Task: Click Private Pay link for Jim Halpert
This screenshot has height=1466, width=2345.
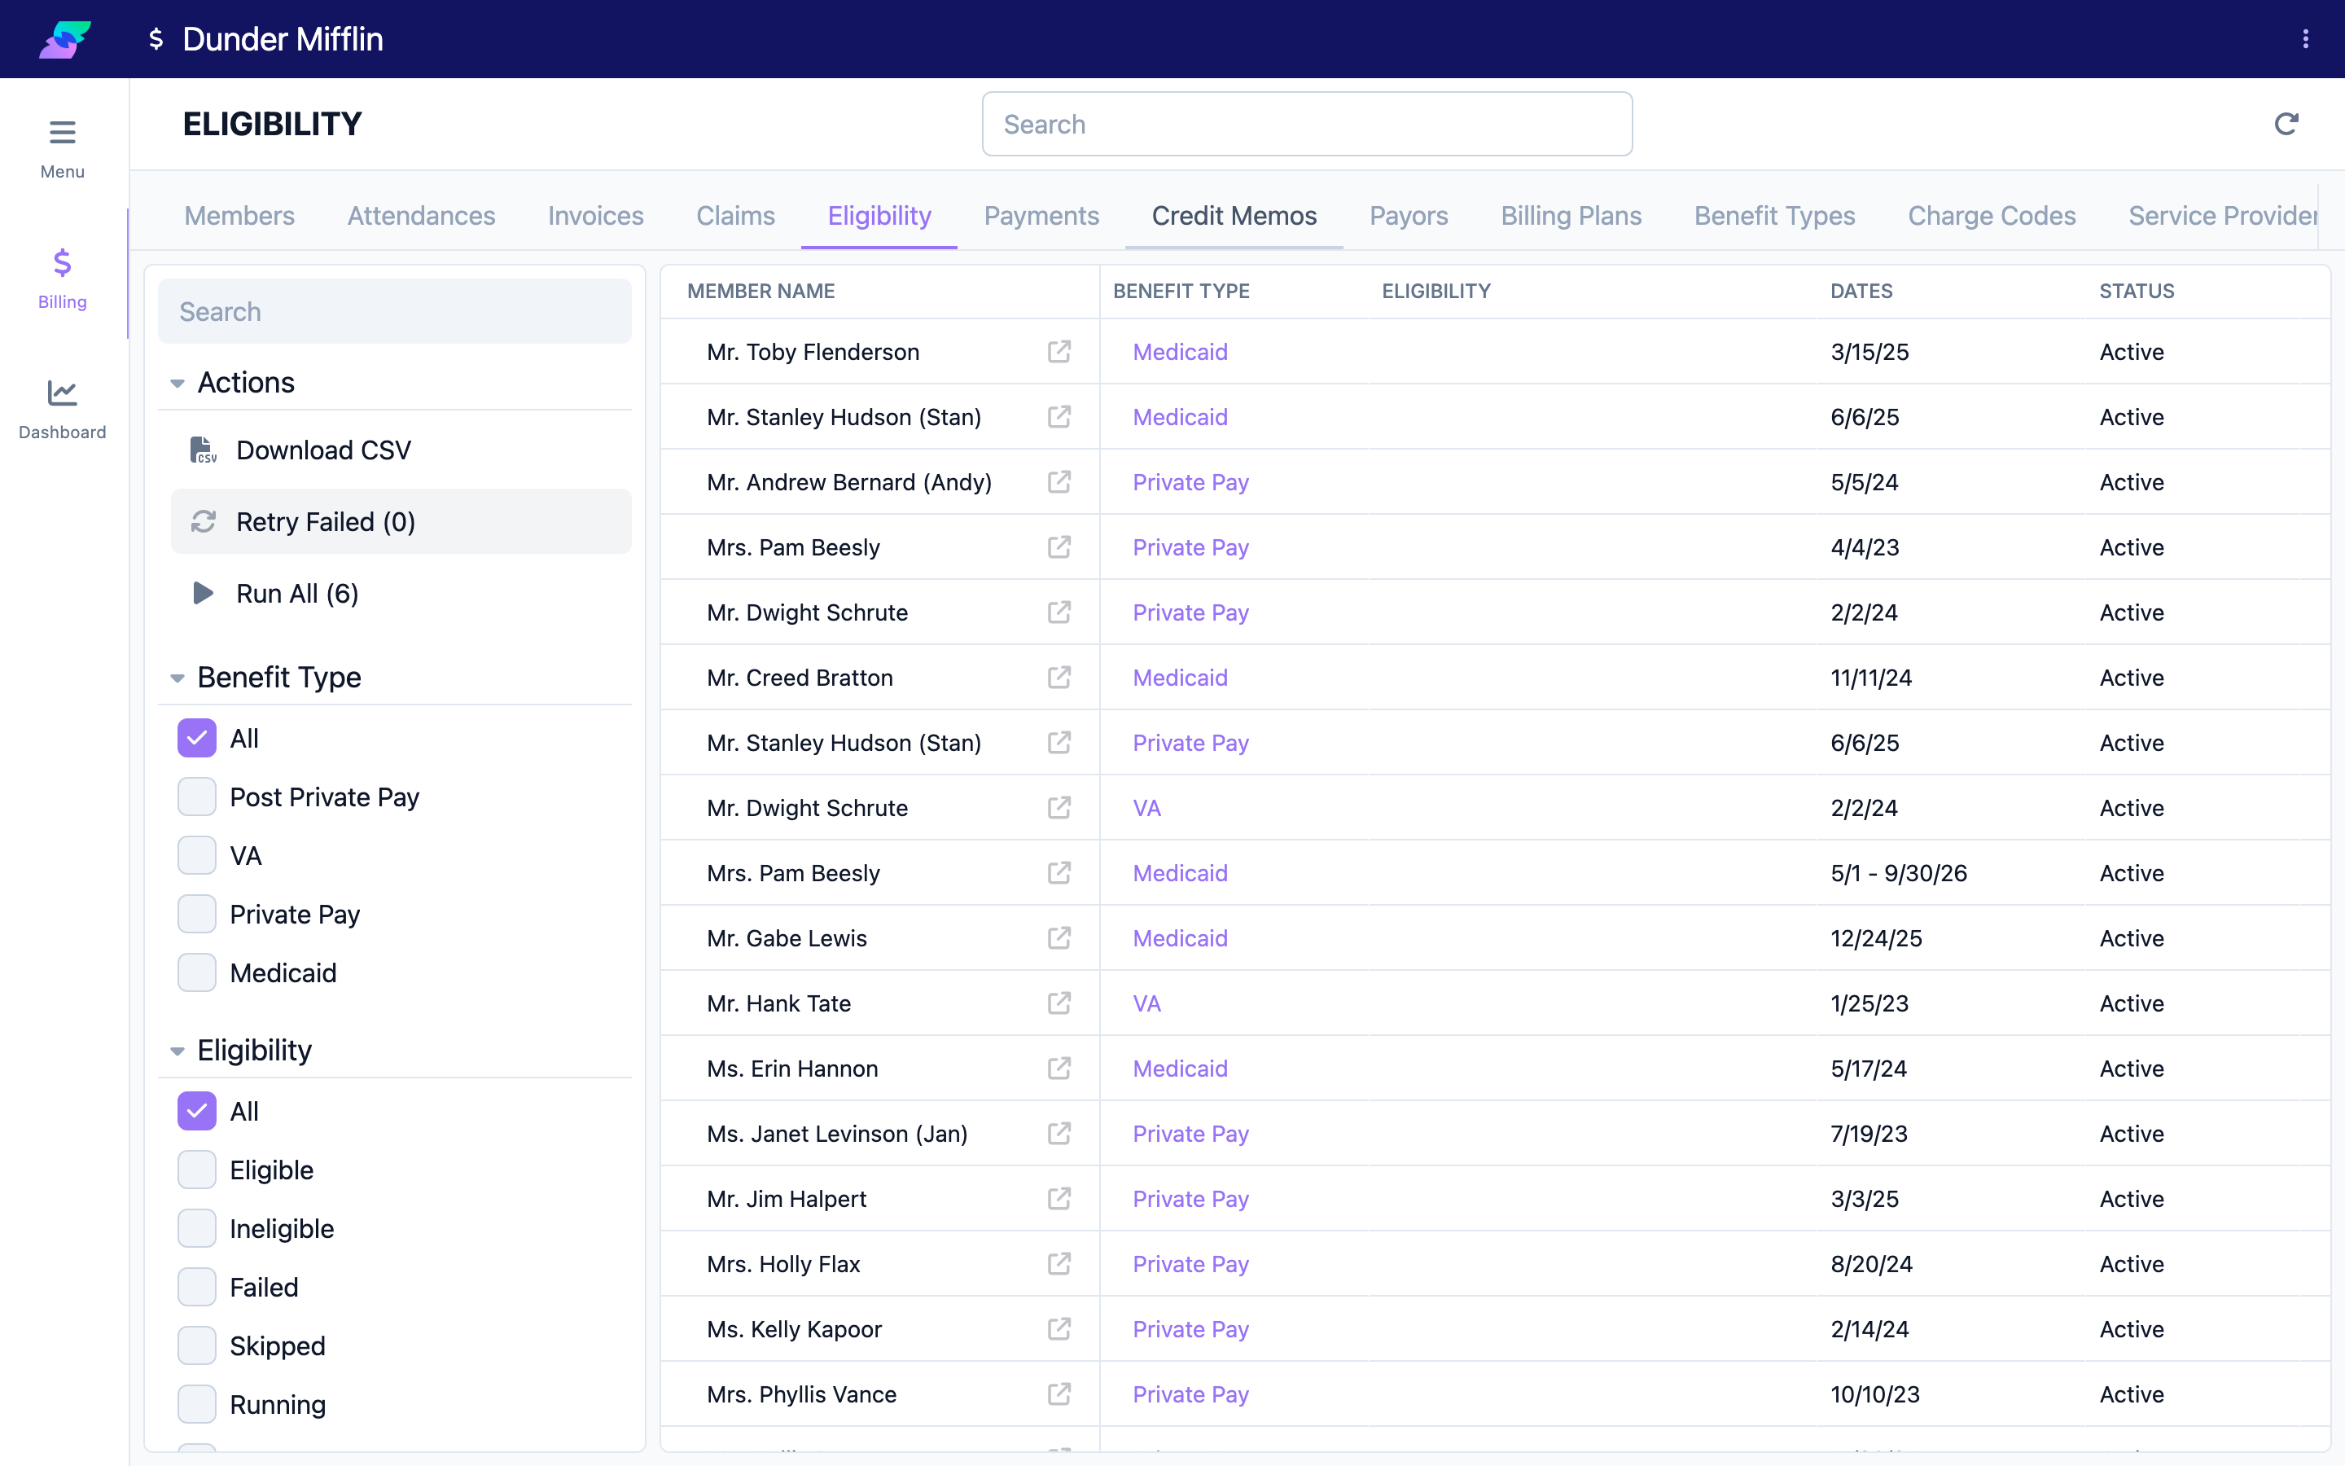Action: coord(1191,1200)
